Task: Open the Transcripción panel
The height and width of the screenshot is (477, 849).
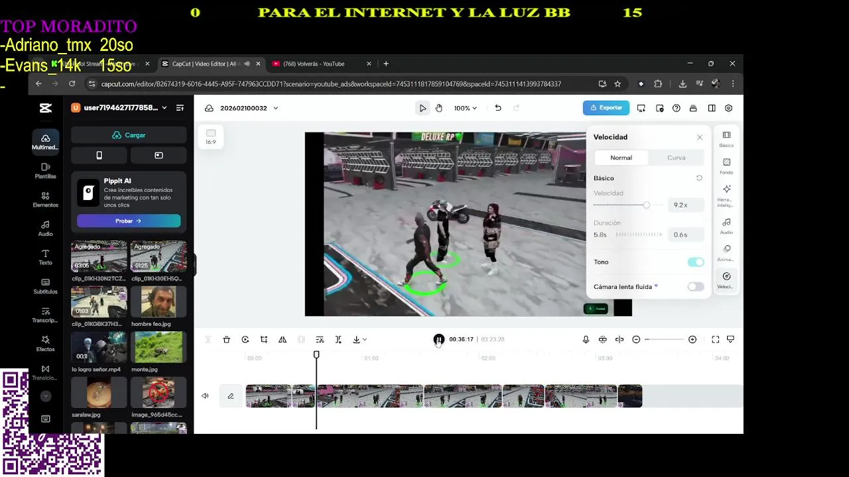Action: point(45,315)
